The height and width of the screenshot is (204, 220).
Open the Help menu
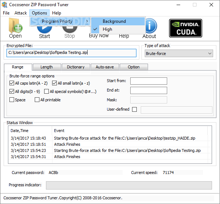pos(56,13)
